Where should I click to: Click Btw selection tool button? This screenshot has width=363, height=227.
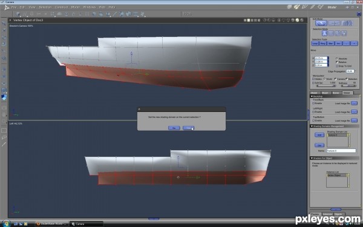tap(331, 44)
